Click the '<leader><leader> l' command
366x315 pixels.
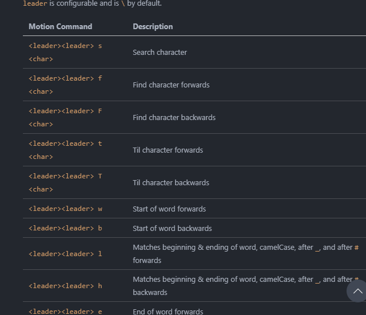[65, 254]
